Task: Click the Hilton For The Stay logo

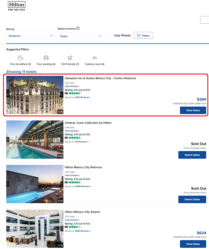Action: point(17,6)
